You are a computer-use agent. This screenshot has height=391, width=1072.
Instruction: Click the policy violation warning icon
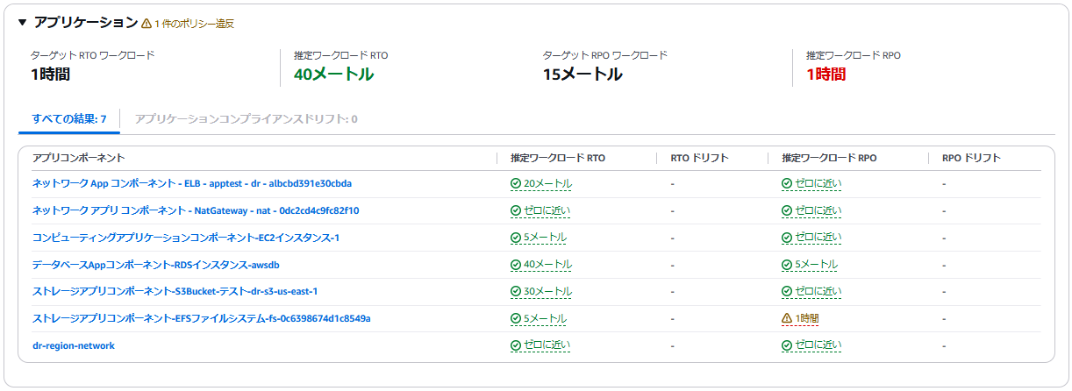147,24
